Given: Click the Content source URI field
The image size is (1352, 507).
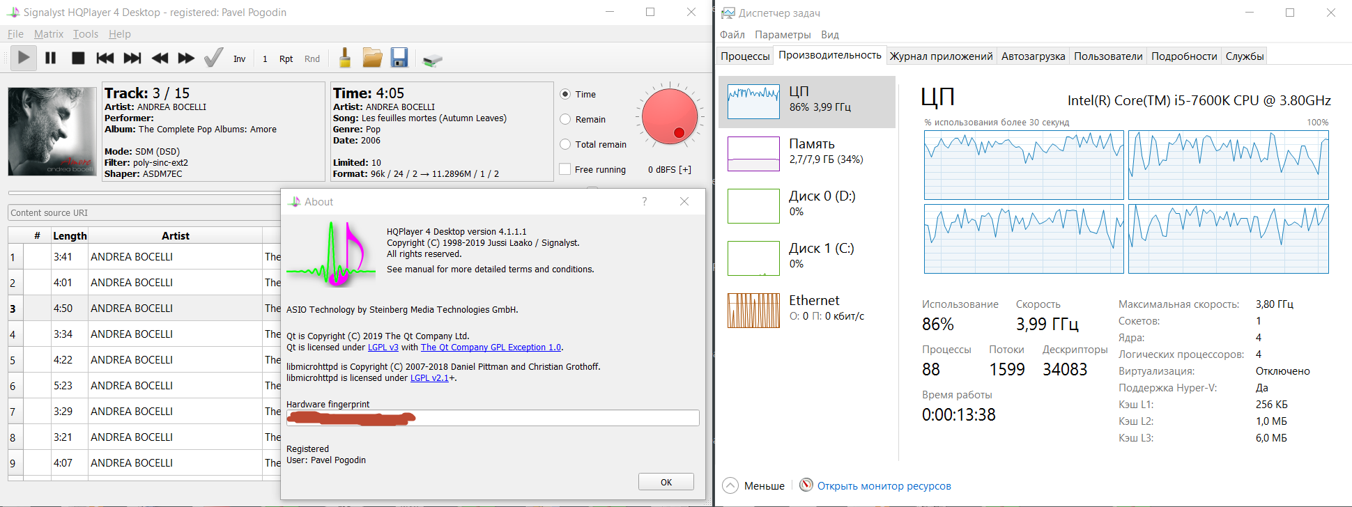Looking at the screenshot, I should (x=144, y=212).
